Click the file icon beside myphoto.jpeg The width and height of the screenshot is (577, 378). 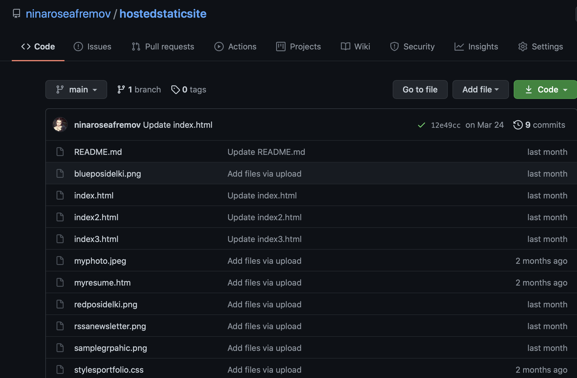tap(60, 261)
